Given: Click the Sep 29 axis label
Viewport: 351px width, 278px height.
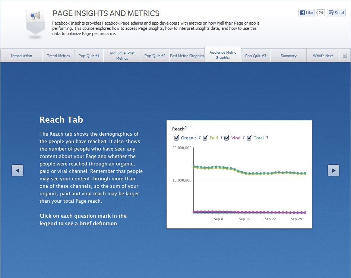Looking at the screenshot, I should (296, 219).
